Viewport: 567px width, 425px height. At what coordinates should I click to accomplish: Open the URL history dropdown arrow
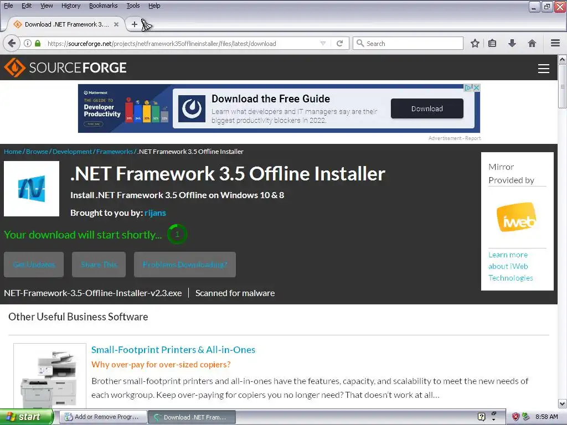[323, 43]
